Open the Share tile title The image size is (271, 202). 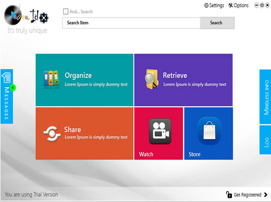pos(73,130)
